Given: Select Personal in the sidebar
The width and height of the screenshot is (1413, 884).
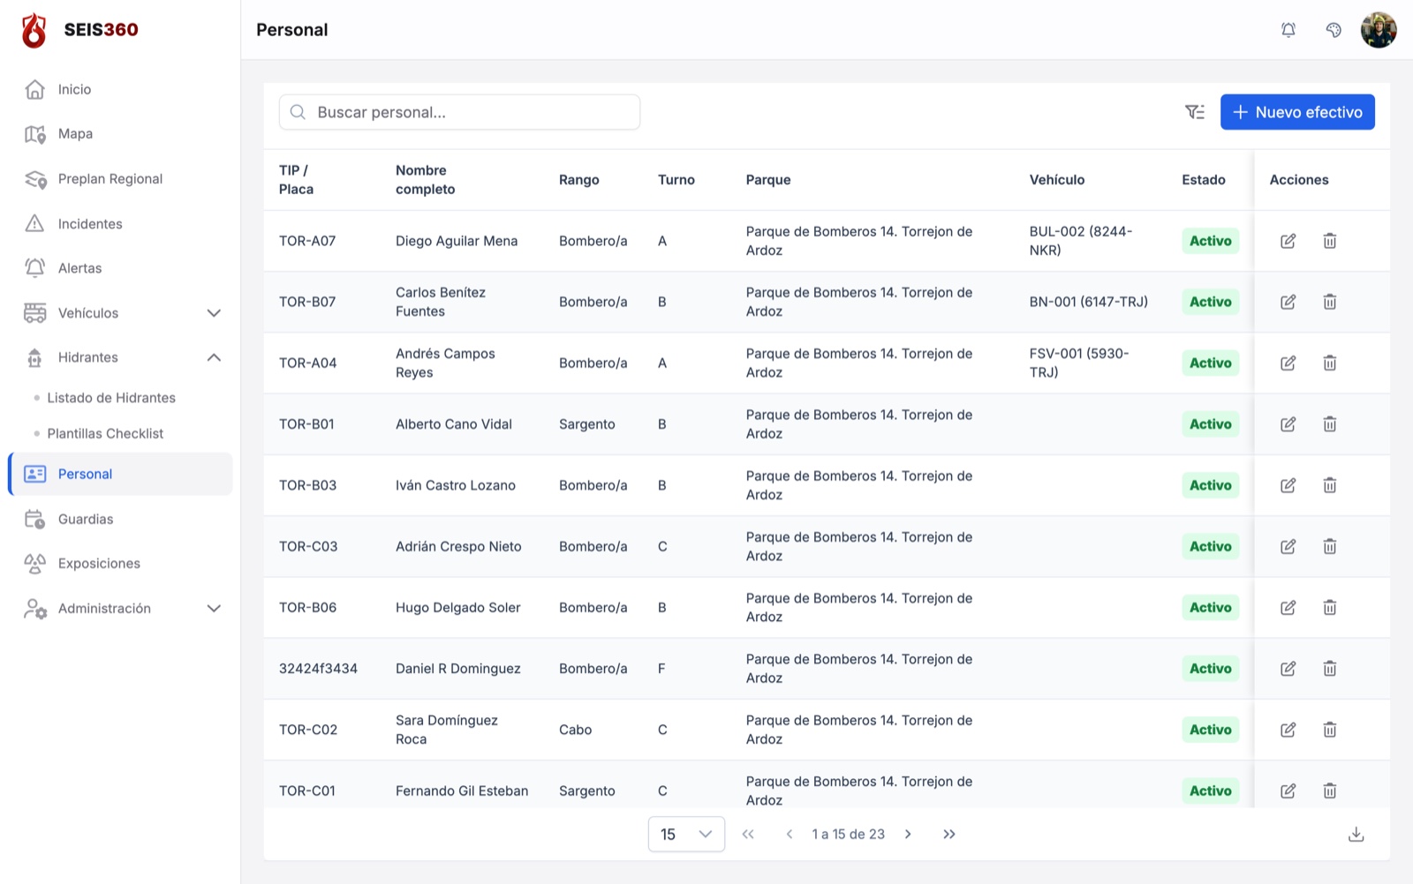Looking at the screenshot, I should (x=120, y=475).
